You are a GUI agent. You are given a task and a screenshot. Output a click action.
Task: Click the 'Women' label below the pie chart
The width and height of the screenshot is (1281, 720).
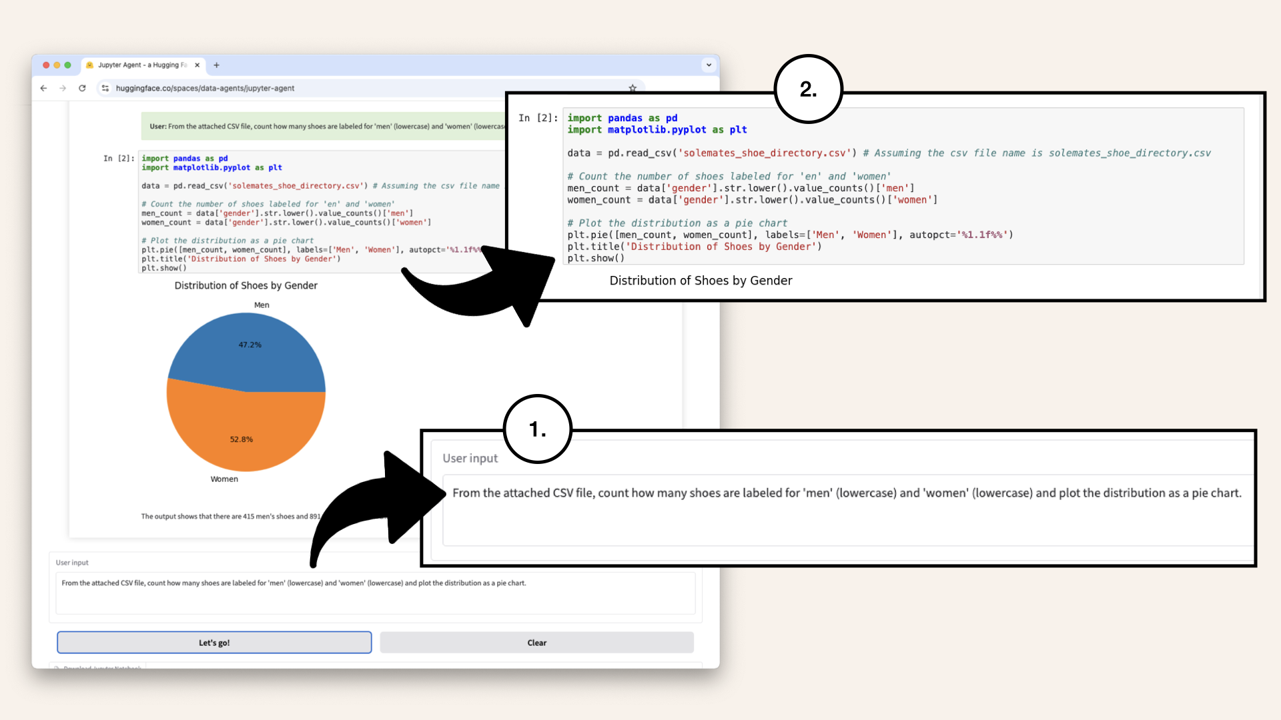point(224,479)
